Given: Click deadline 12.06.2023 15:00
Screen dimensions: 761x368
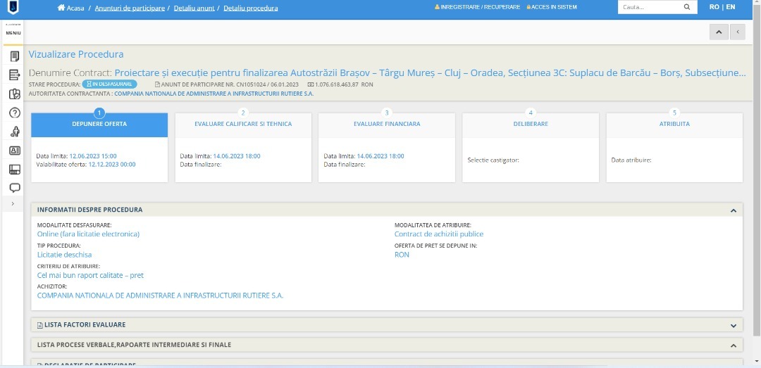Looking at the screenshot, I should tap(93, 156).
